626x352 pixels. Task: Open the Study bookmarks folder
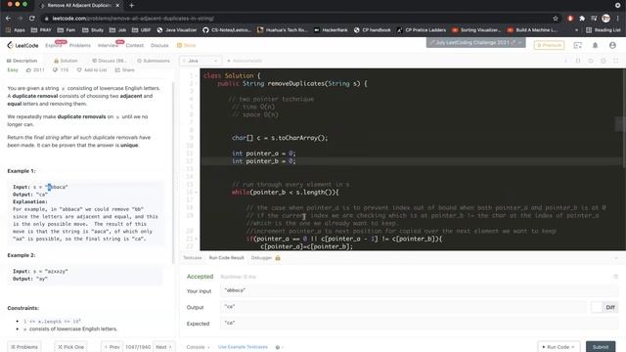click(x=93, y=30)
